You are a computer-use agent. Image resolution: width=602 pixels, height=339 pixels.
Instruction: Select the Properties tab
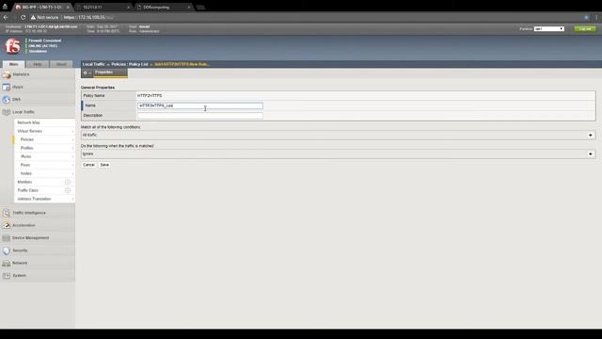(110, 73)
